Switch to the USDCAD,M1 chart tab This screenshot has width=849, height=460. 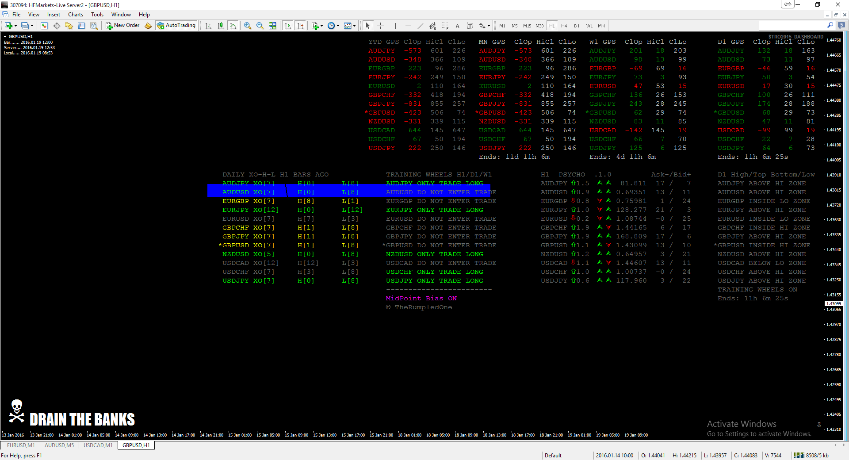[98, 445]
